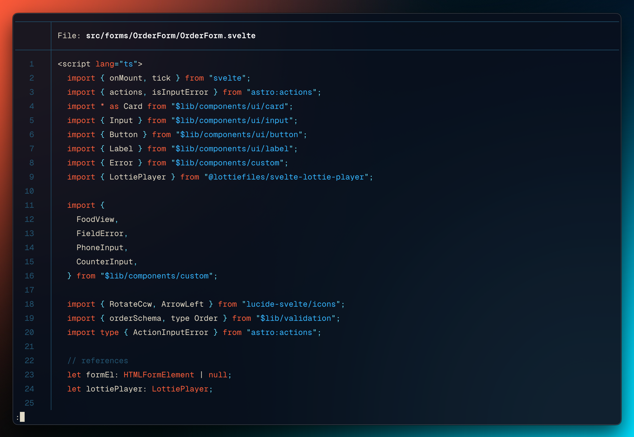Screen dimensions: 634x437
Task: Click the "null" keyword on line 23
Action: [x=218, y=375]
